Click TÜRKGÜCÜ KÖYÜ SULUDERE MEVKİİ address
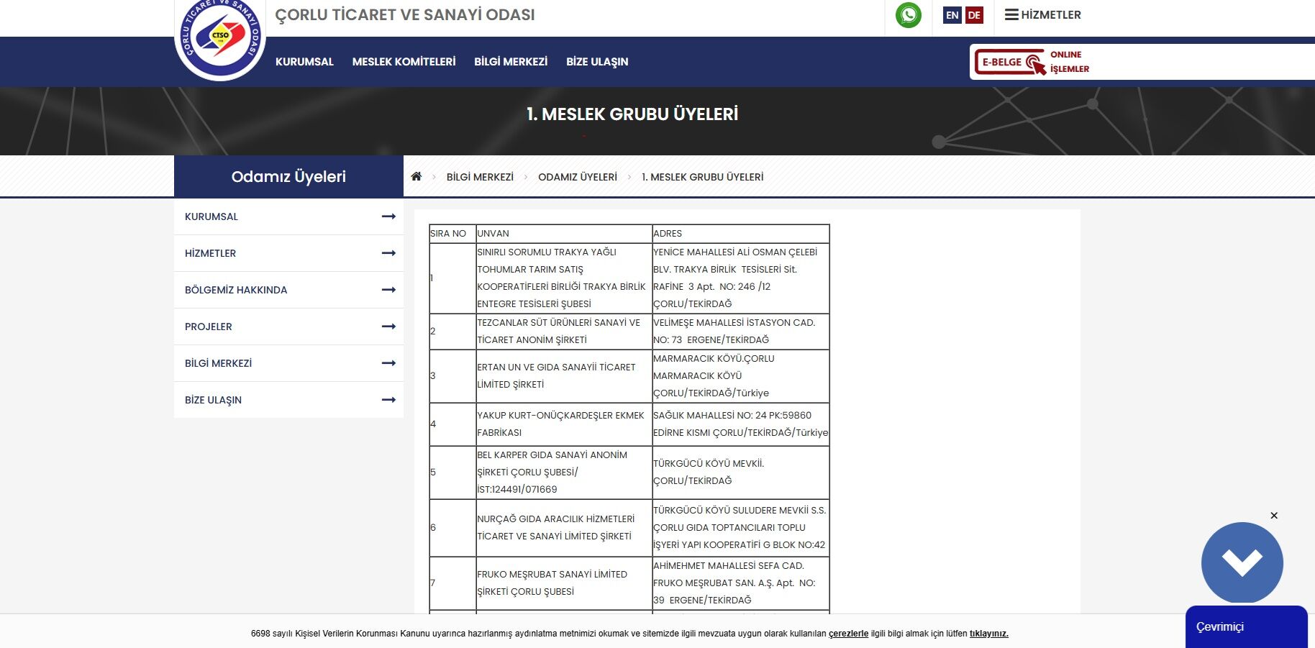Screen dimensions: 1315x648 [x=741, y=528]
